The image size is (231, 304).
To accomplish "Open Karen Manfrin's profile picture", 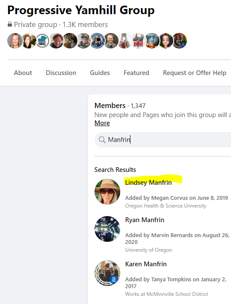I will click(x=107, y=273).
